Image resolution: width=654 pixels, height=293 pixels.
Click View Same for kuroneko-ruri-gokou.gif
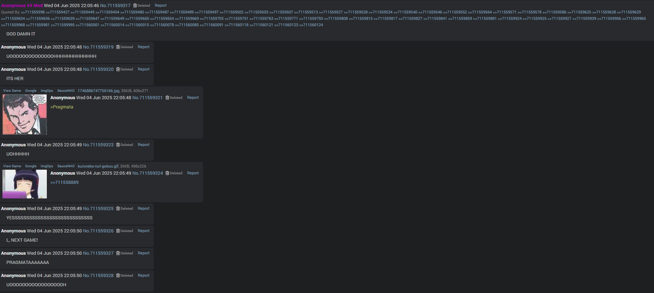click(x=12, y=166)
